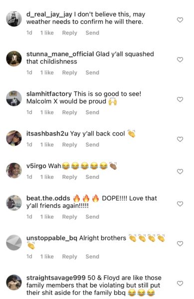
Task: Like d_real_jay_jay's comment with heart icon
Action: 180,20
